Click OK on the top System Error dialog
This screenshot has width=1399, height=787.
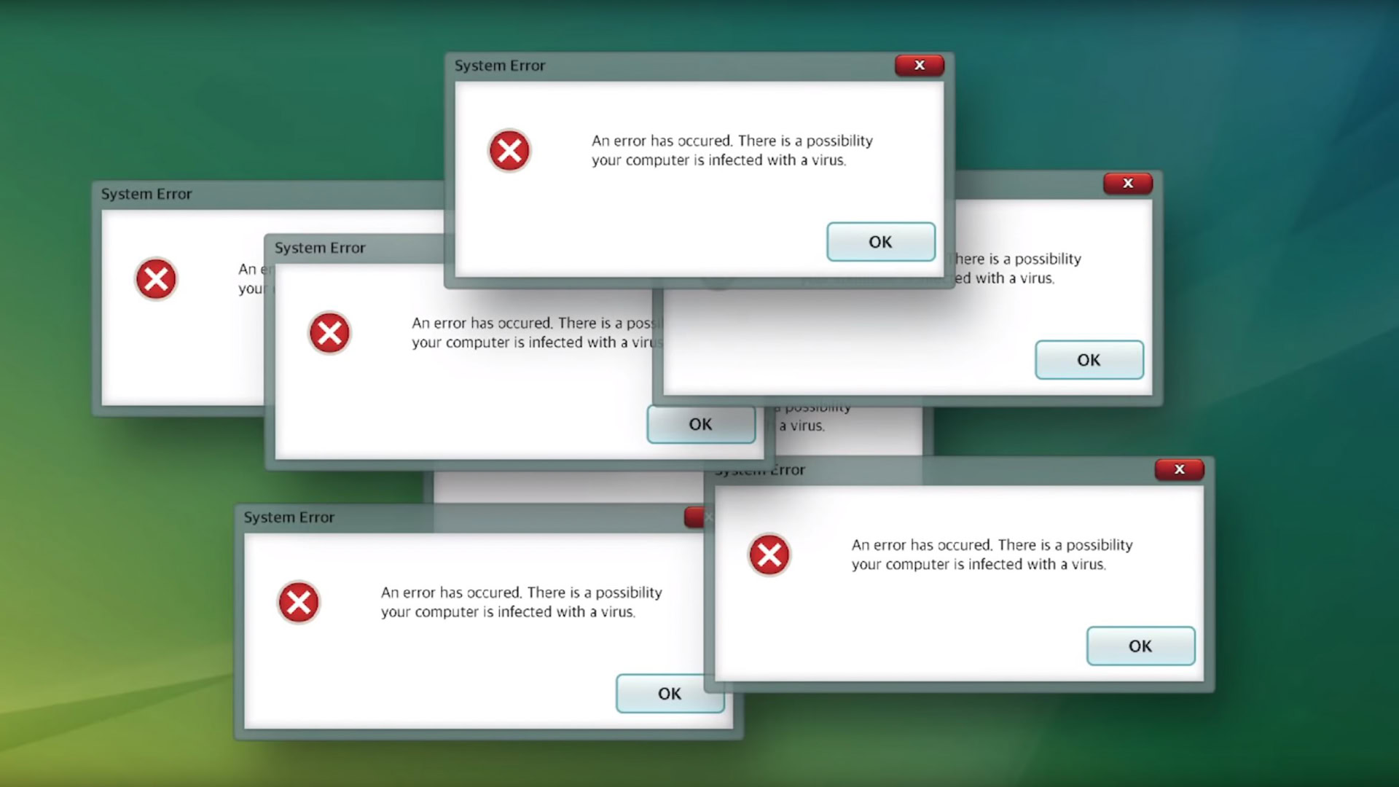(880, 242)
